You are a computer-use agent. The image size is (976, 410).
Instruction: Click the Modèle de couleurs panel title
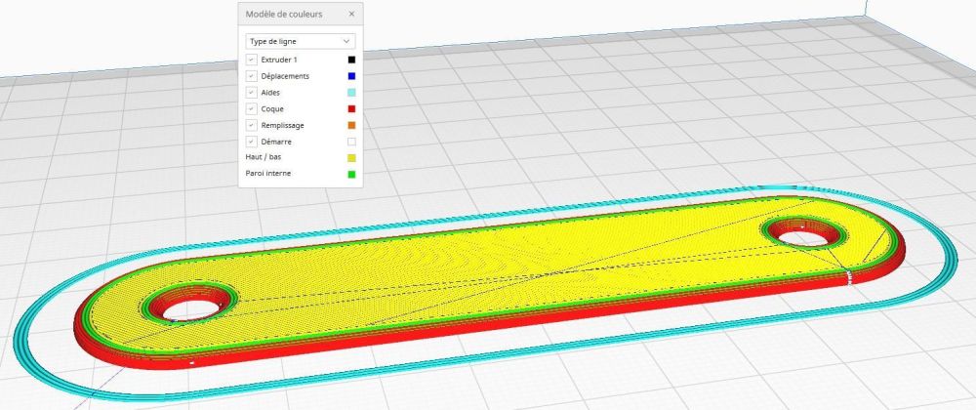pyautogui.click(x=284, y=14)
